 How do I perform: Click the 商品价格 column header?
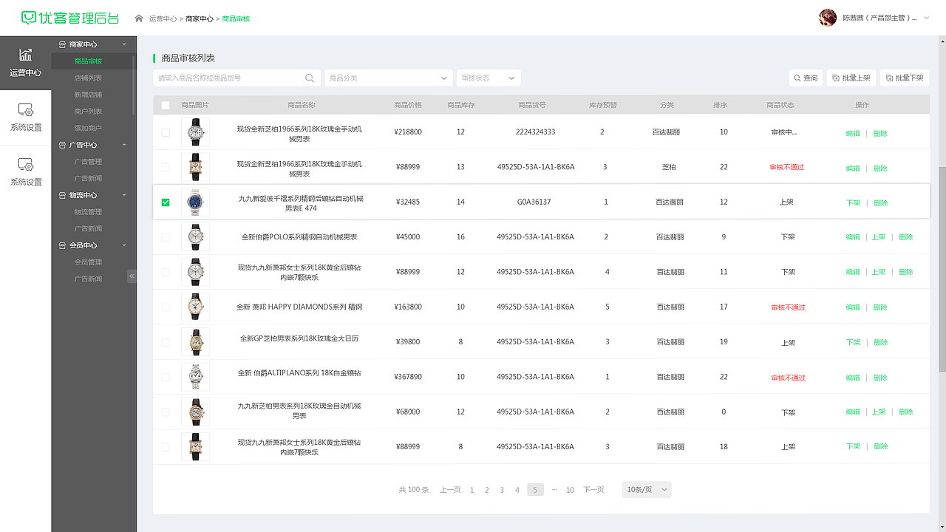tap(408, 105)
